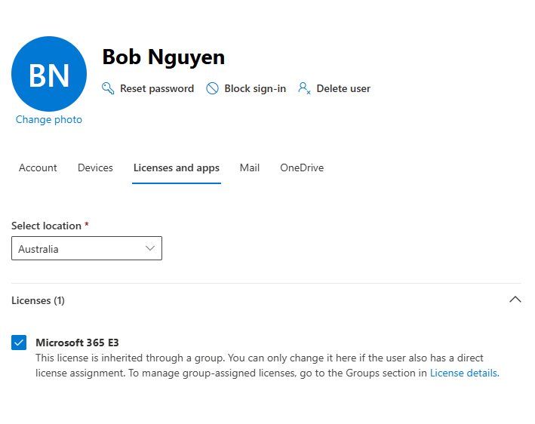Click the Microsoft 365 E3 license name

(77, 343)
